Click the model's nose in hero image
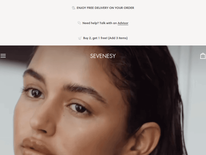206x155 pixels. point(42,123)
